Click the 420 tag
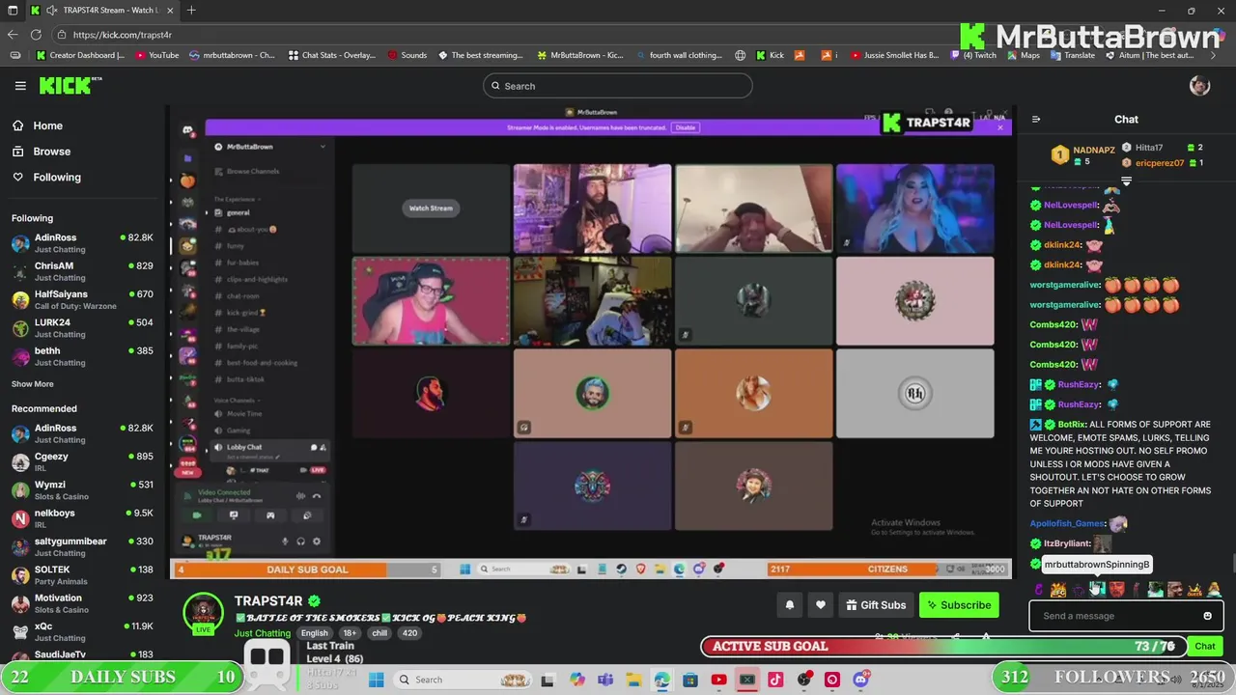Screen dimensions: 1236x695 tap(409, 633)
